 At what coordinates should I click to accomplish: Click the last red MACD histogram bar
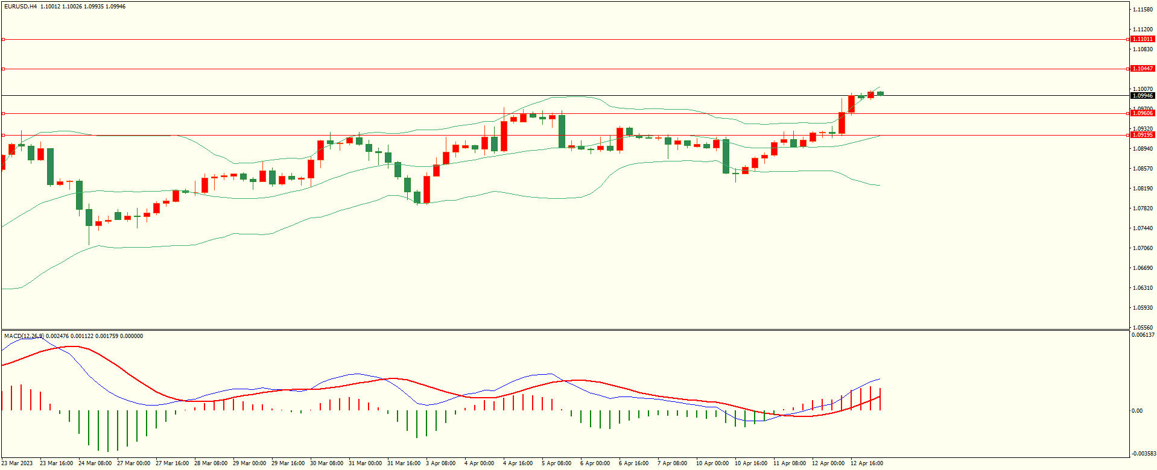880,399
